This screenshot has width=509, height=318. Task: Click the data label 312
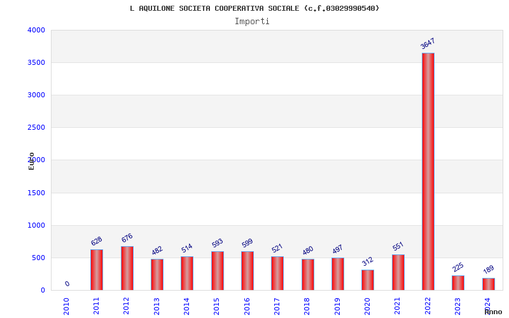(368, 261)
